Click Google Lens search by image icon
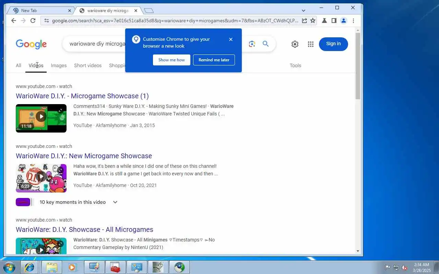Image resolution: width=439 pixels, height=274 pixels. (x=252, y=44)
